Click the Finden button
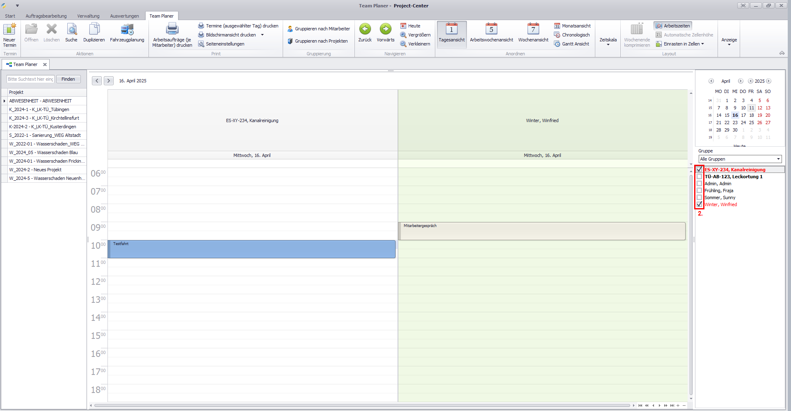791x411 pixels. click(68, 79)
